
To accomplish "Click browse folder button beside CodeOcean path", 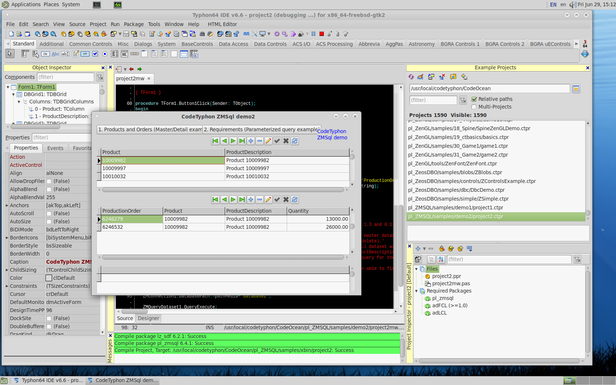I will click(576, 88).
